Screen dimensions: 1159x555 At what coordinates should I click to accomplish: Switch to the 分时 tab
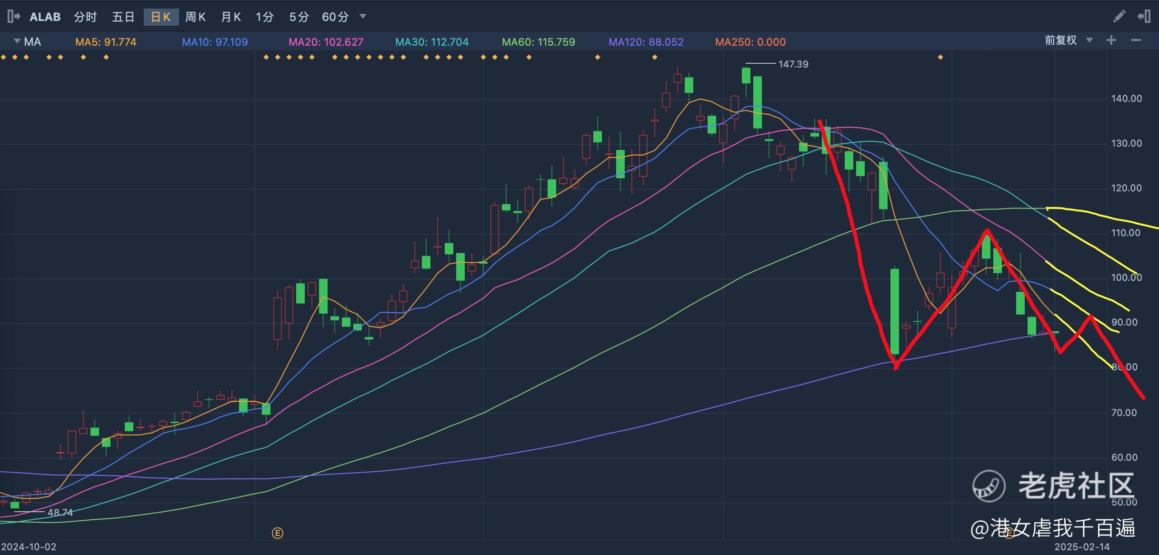point(85,17)
